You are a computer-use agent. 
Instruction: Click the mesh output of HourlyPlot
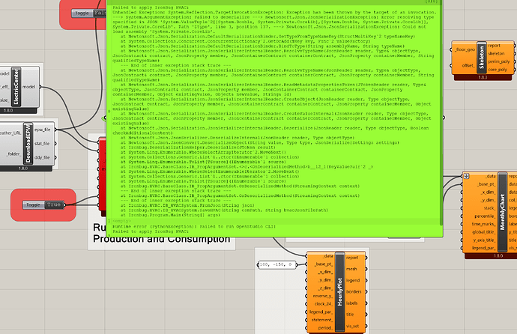pyautogui.click(x=351, y=269)
